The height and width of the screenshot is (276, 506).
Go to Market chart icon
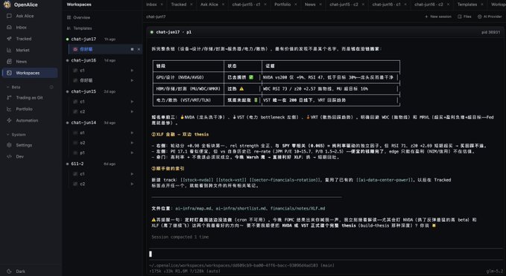coord(9,50)
